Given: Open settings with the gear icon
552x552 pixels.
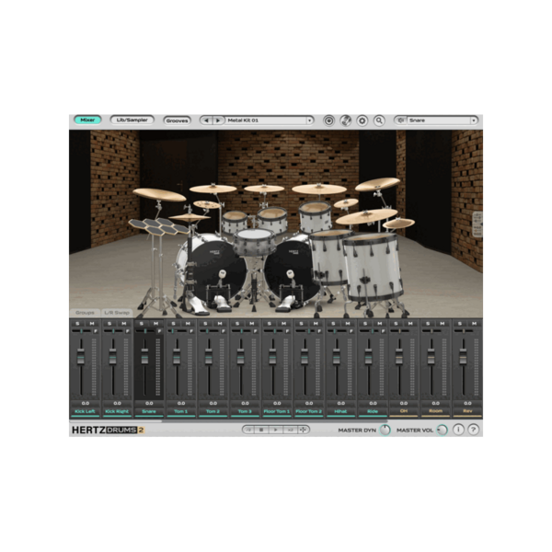Looking at the screenshot, I should point(362,121).
